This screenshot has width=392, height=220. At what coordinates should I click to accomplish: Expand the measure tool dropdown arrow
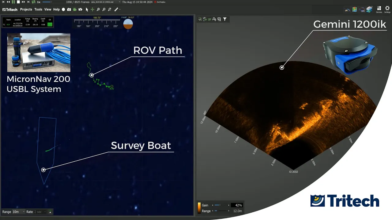click(120, 9)
